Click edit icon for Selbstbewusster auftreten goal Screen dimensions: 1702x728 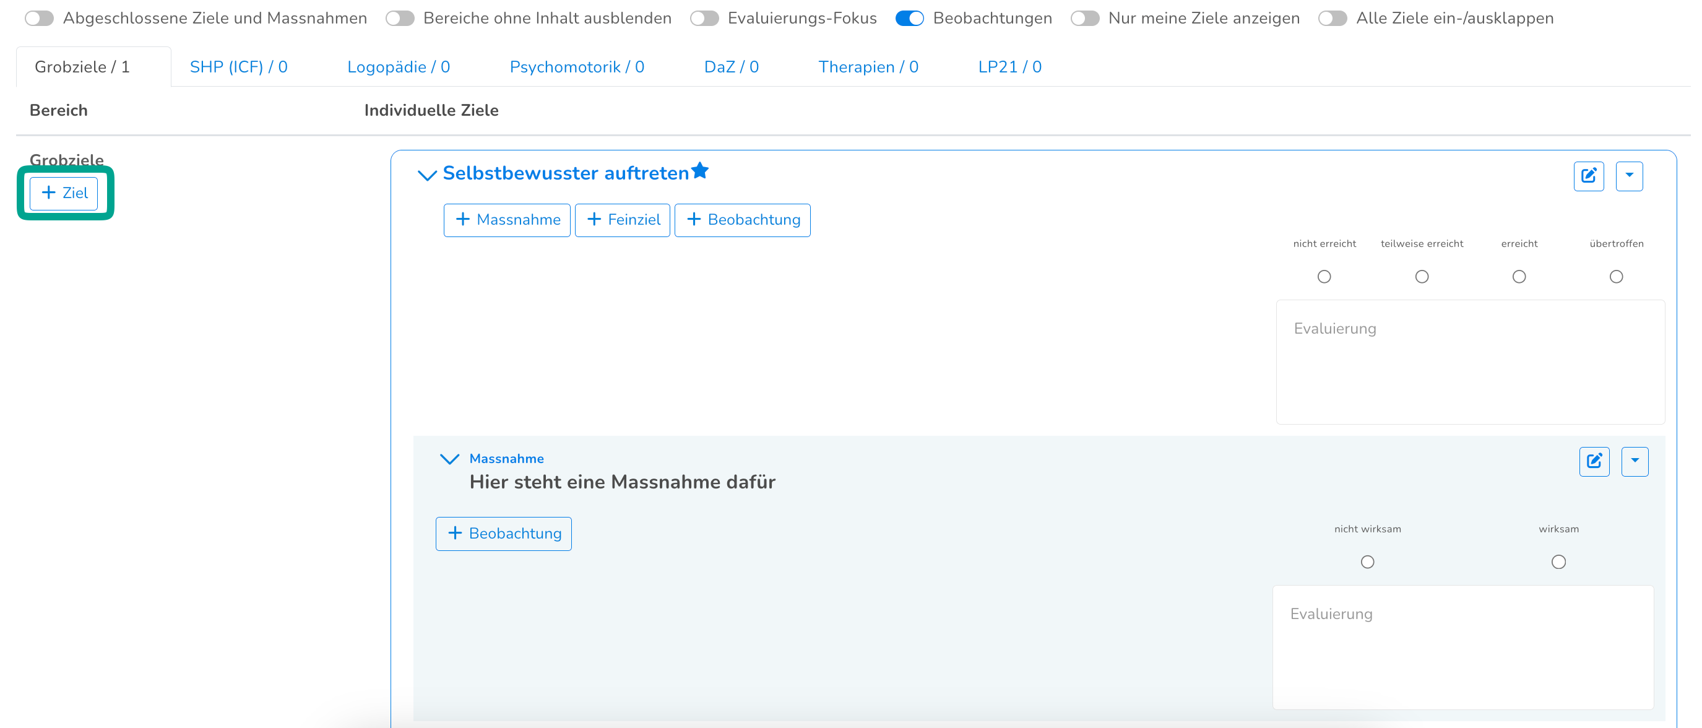click(x=1588, y=176)
